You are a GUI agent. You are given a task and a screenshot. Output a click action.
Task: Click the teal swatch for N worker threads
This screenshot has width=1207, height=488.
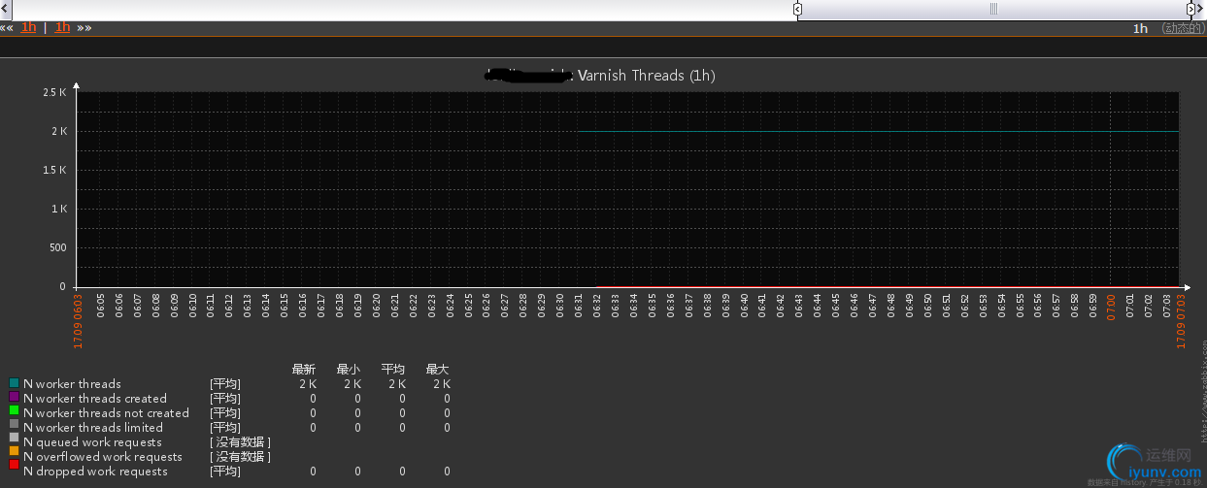pos(15,384)
